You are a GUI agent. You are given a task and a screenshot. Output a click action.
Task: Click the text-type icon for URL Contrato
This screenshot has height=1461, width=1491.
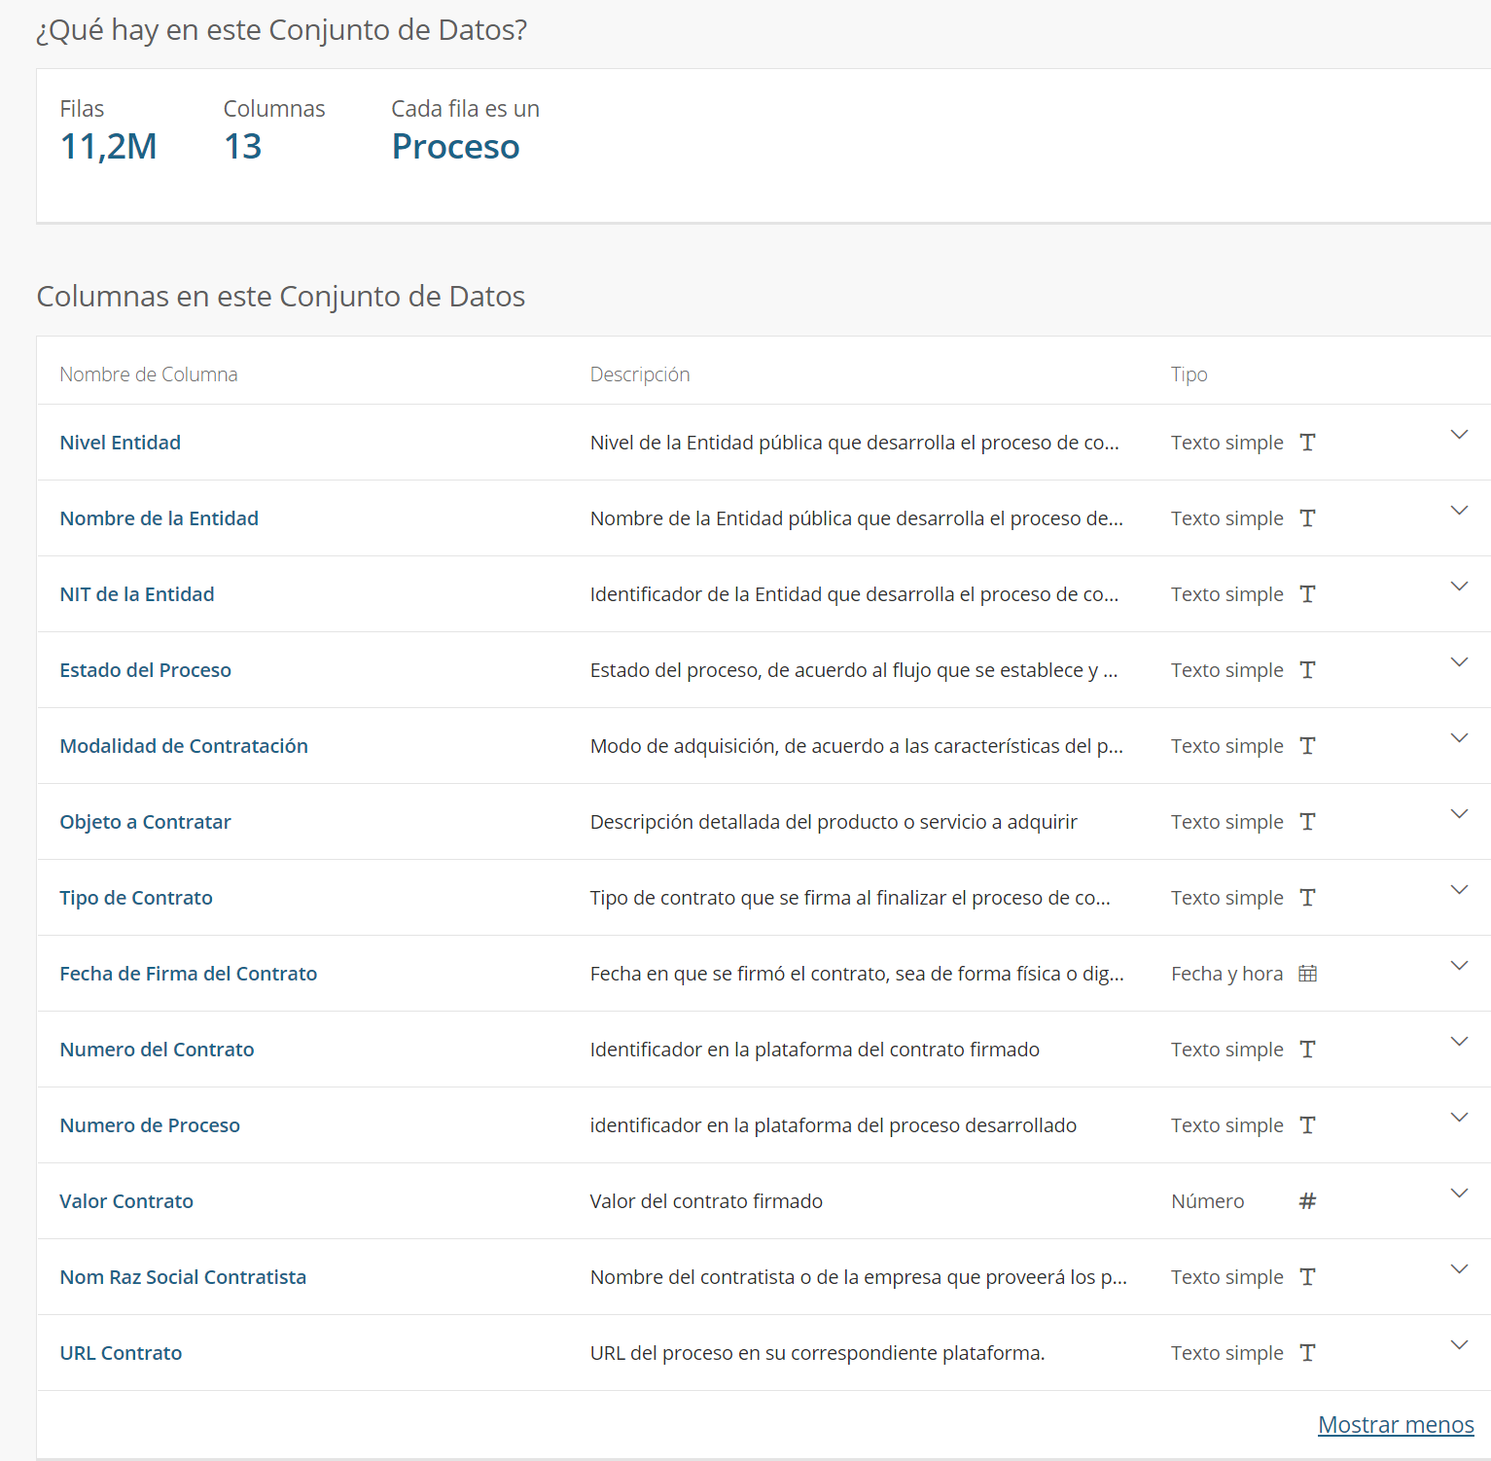1307,1352
